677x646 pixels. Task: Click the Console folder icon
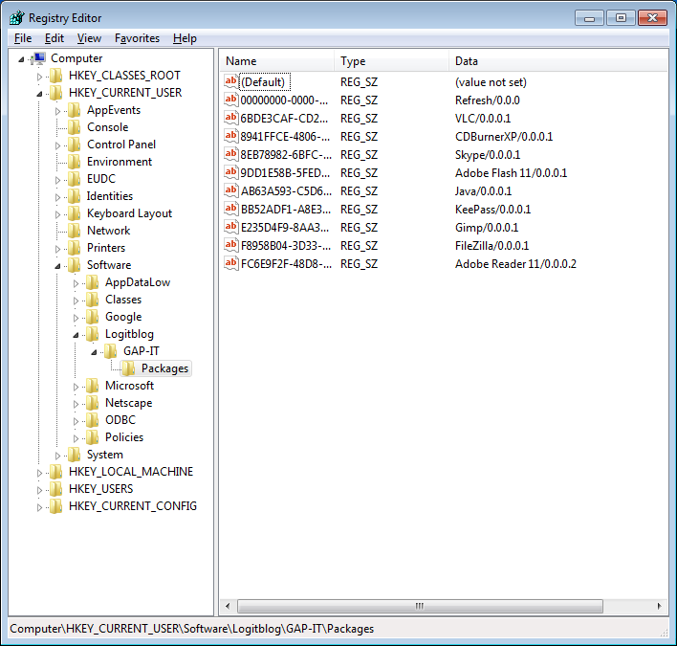tap(74, 127)
